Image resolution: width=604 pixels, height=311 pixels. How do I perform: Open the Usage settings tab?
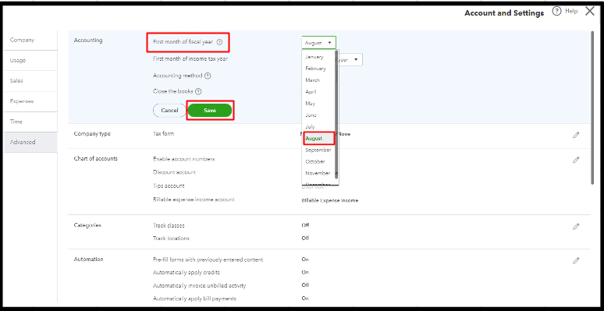[30, 61]
